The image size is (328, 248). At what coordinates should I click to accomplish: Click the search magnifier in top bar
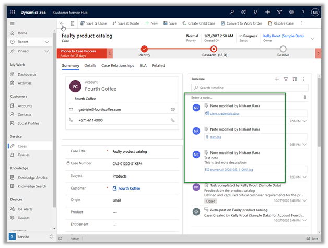pyautogui.click(x=232, y=11)
